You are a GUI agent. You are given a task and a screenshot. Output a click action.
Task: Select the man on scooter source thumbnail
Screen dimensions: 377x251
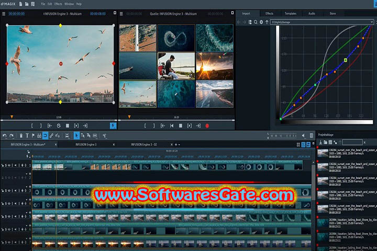click(x=176, y=66)
